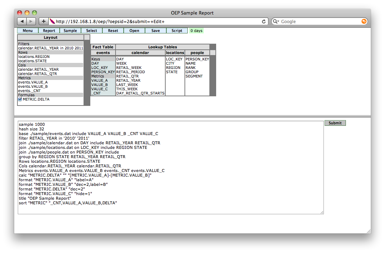Select events.VALUE_A under Metrics
The height and width of the screenshot is (253, 385).
point(32,82)
